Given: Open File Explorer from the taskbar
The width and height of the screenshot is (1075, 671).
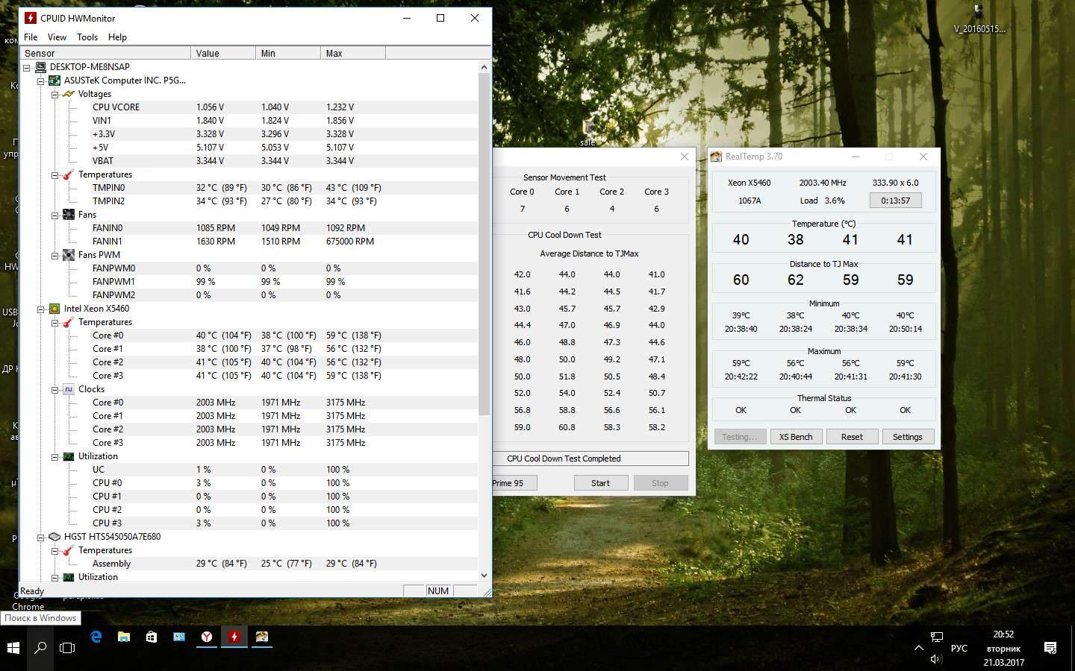Looking at the screenshot, I should tap(124, 637).
